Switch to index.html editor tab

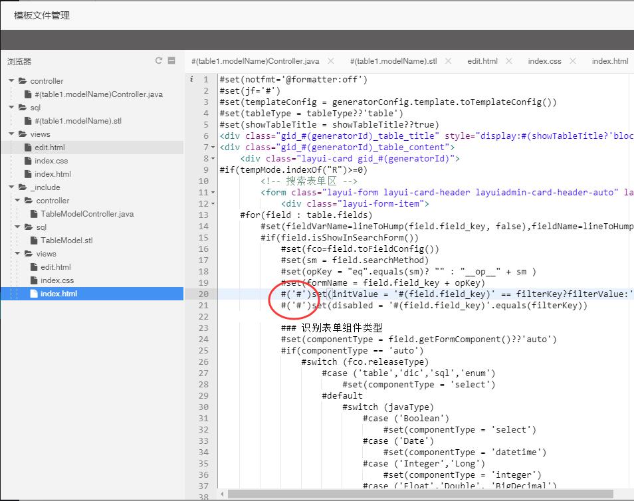(610, 61)
